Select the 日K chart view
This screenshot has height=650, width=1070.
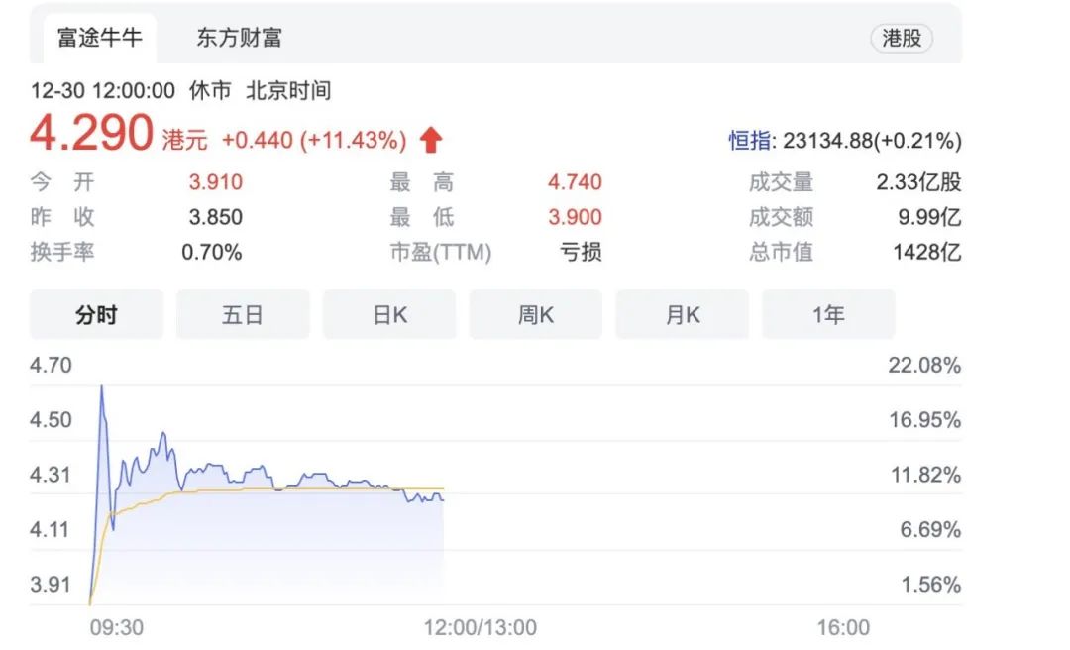[389, 315]
